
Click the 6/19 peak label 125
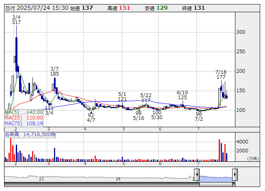tap(182, 98)
